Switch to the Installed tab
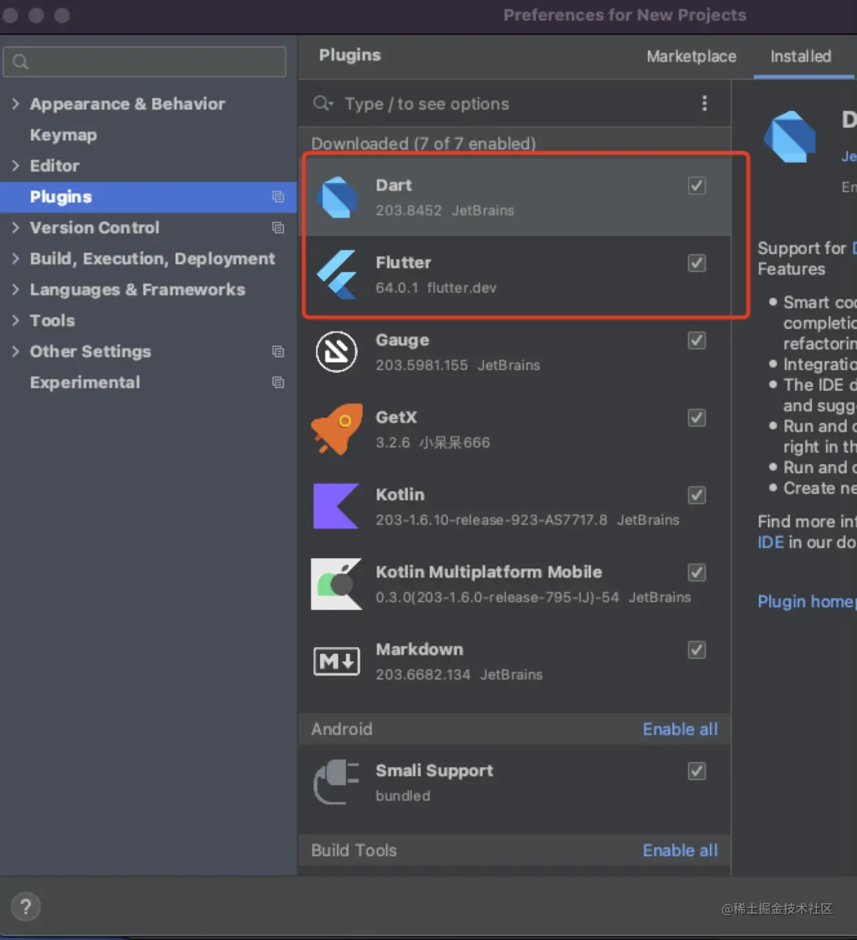857x940 pixels. click(800, 57)
